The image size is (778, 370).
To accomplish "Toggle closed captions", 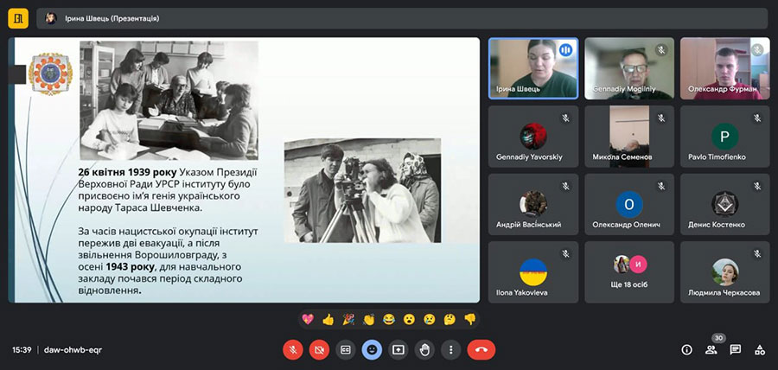I will (345, 349).
